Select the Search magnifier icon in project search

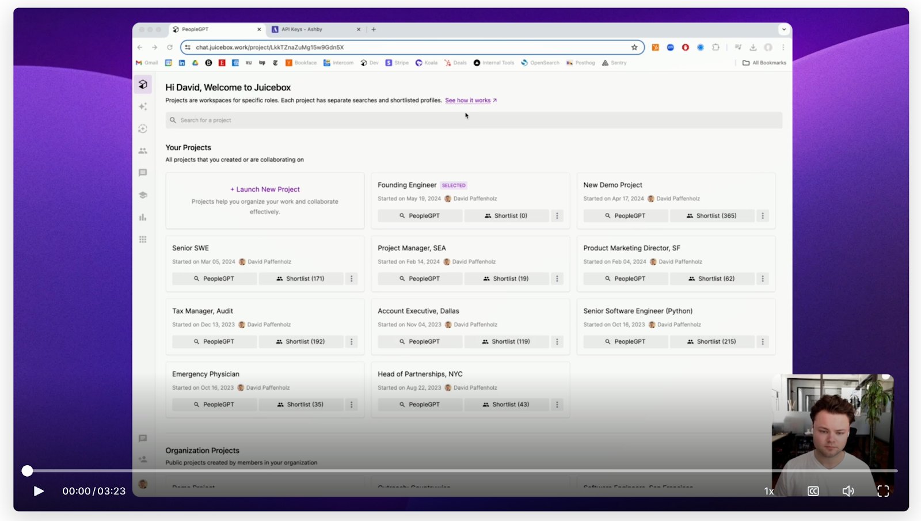(173, 120)
